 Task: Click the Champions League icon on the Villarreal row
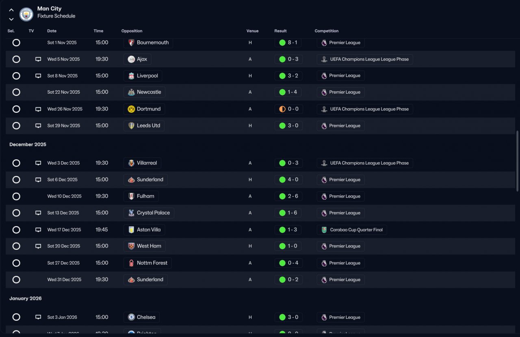tap(324, 163)
